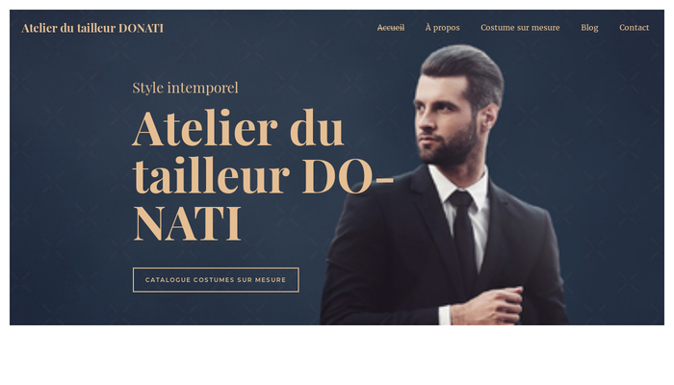Viewport: 674px width, 385px height.
Task: Visit the Blog page
Action: tap(589, 28)
